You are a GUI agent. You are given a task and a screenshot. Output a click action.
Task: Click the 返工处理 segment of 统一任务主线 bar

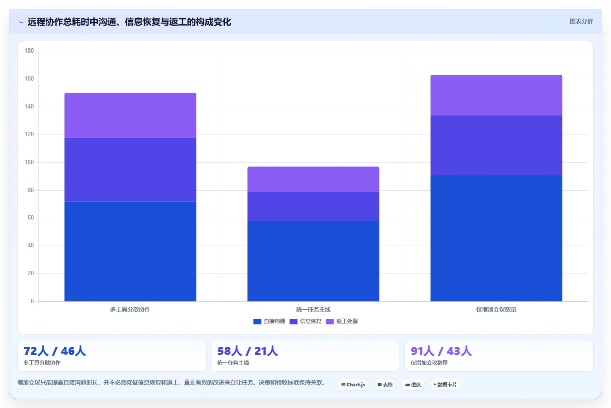point(313,179)
